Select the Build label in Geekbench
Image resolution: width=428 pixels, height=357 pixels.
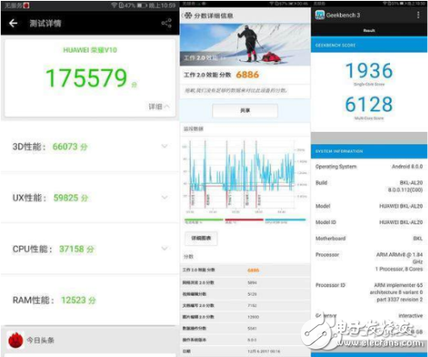(321, 183)
